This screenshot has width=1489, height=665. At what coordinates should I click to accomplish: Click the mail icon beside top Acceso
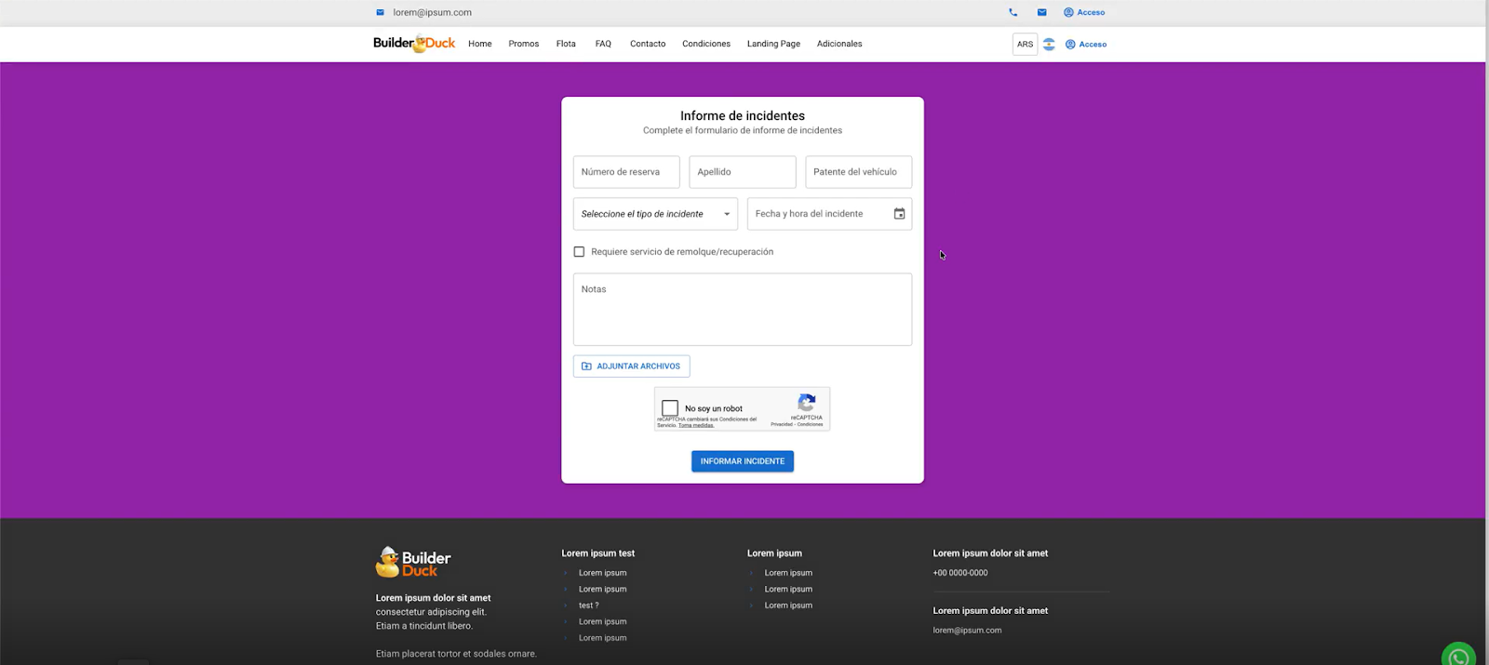(1041, 12)
